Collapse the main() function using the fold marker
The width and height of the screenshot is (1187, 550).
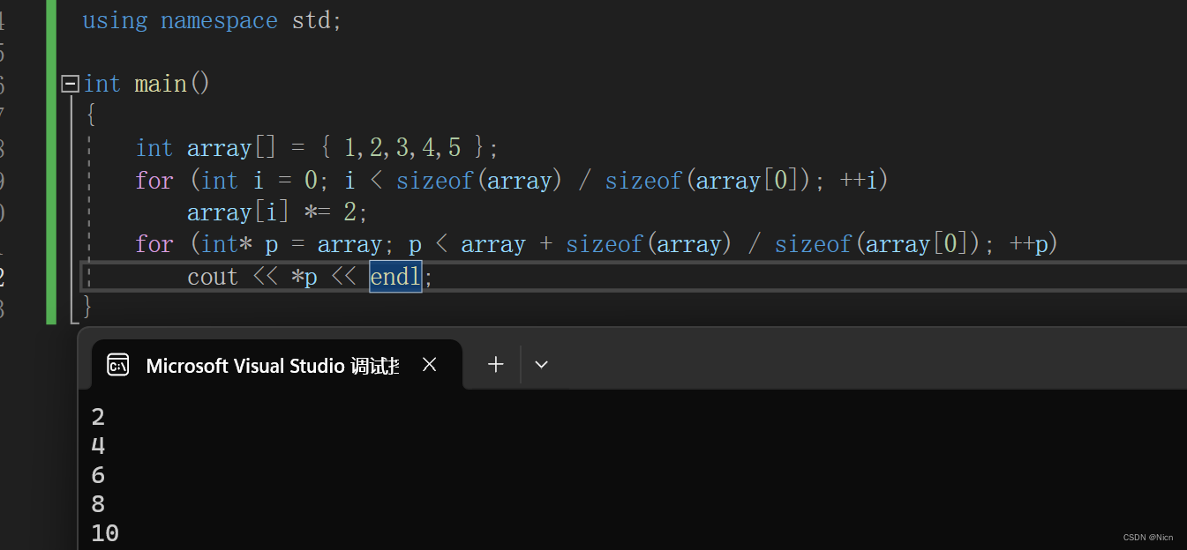(69, 83)
